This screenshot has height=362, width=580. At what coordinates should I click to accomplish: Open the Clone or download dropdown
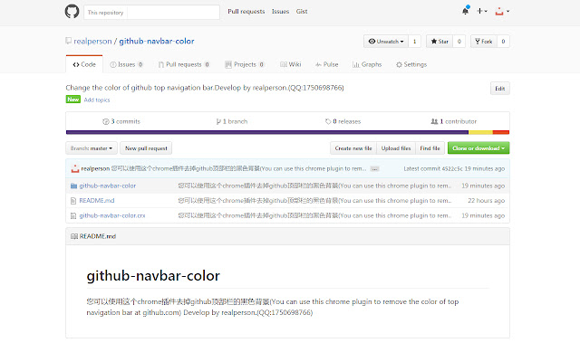(478, 148)
